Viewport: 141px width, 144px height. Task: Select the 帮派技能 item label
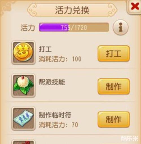(52, 82)
